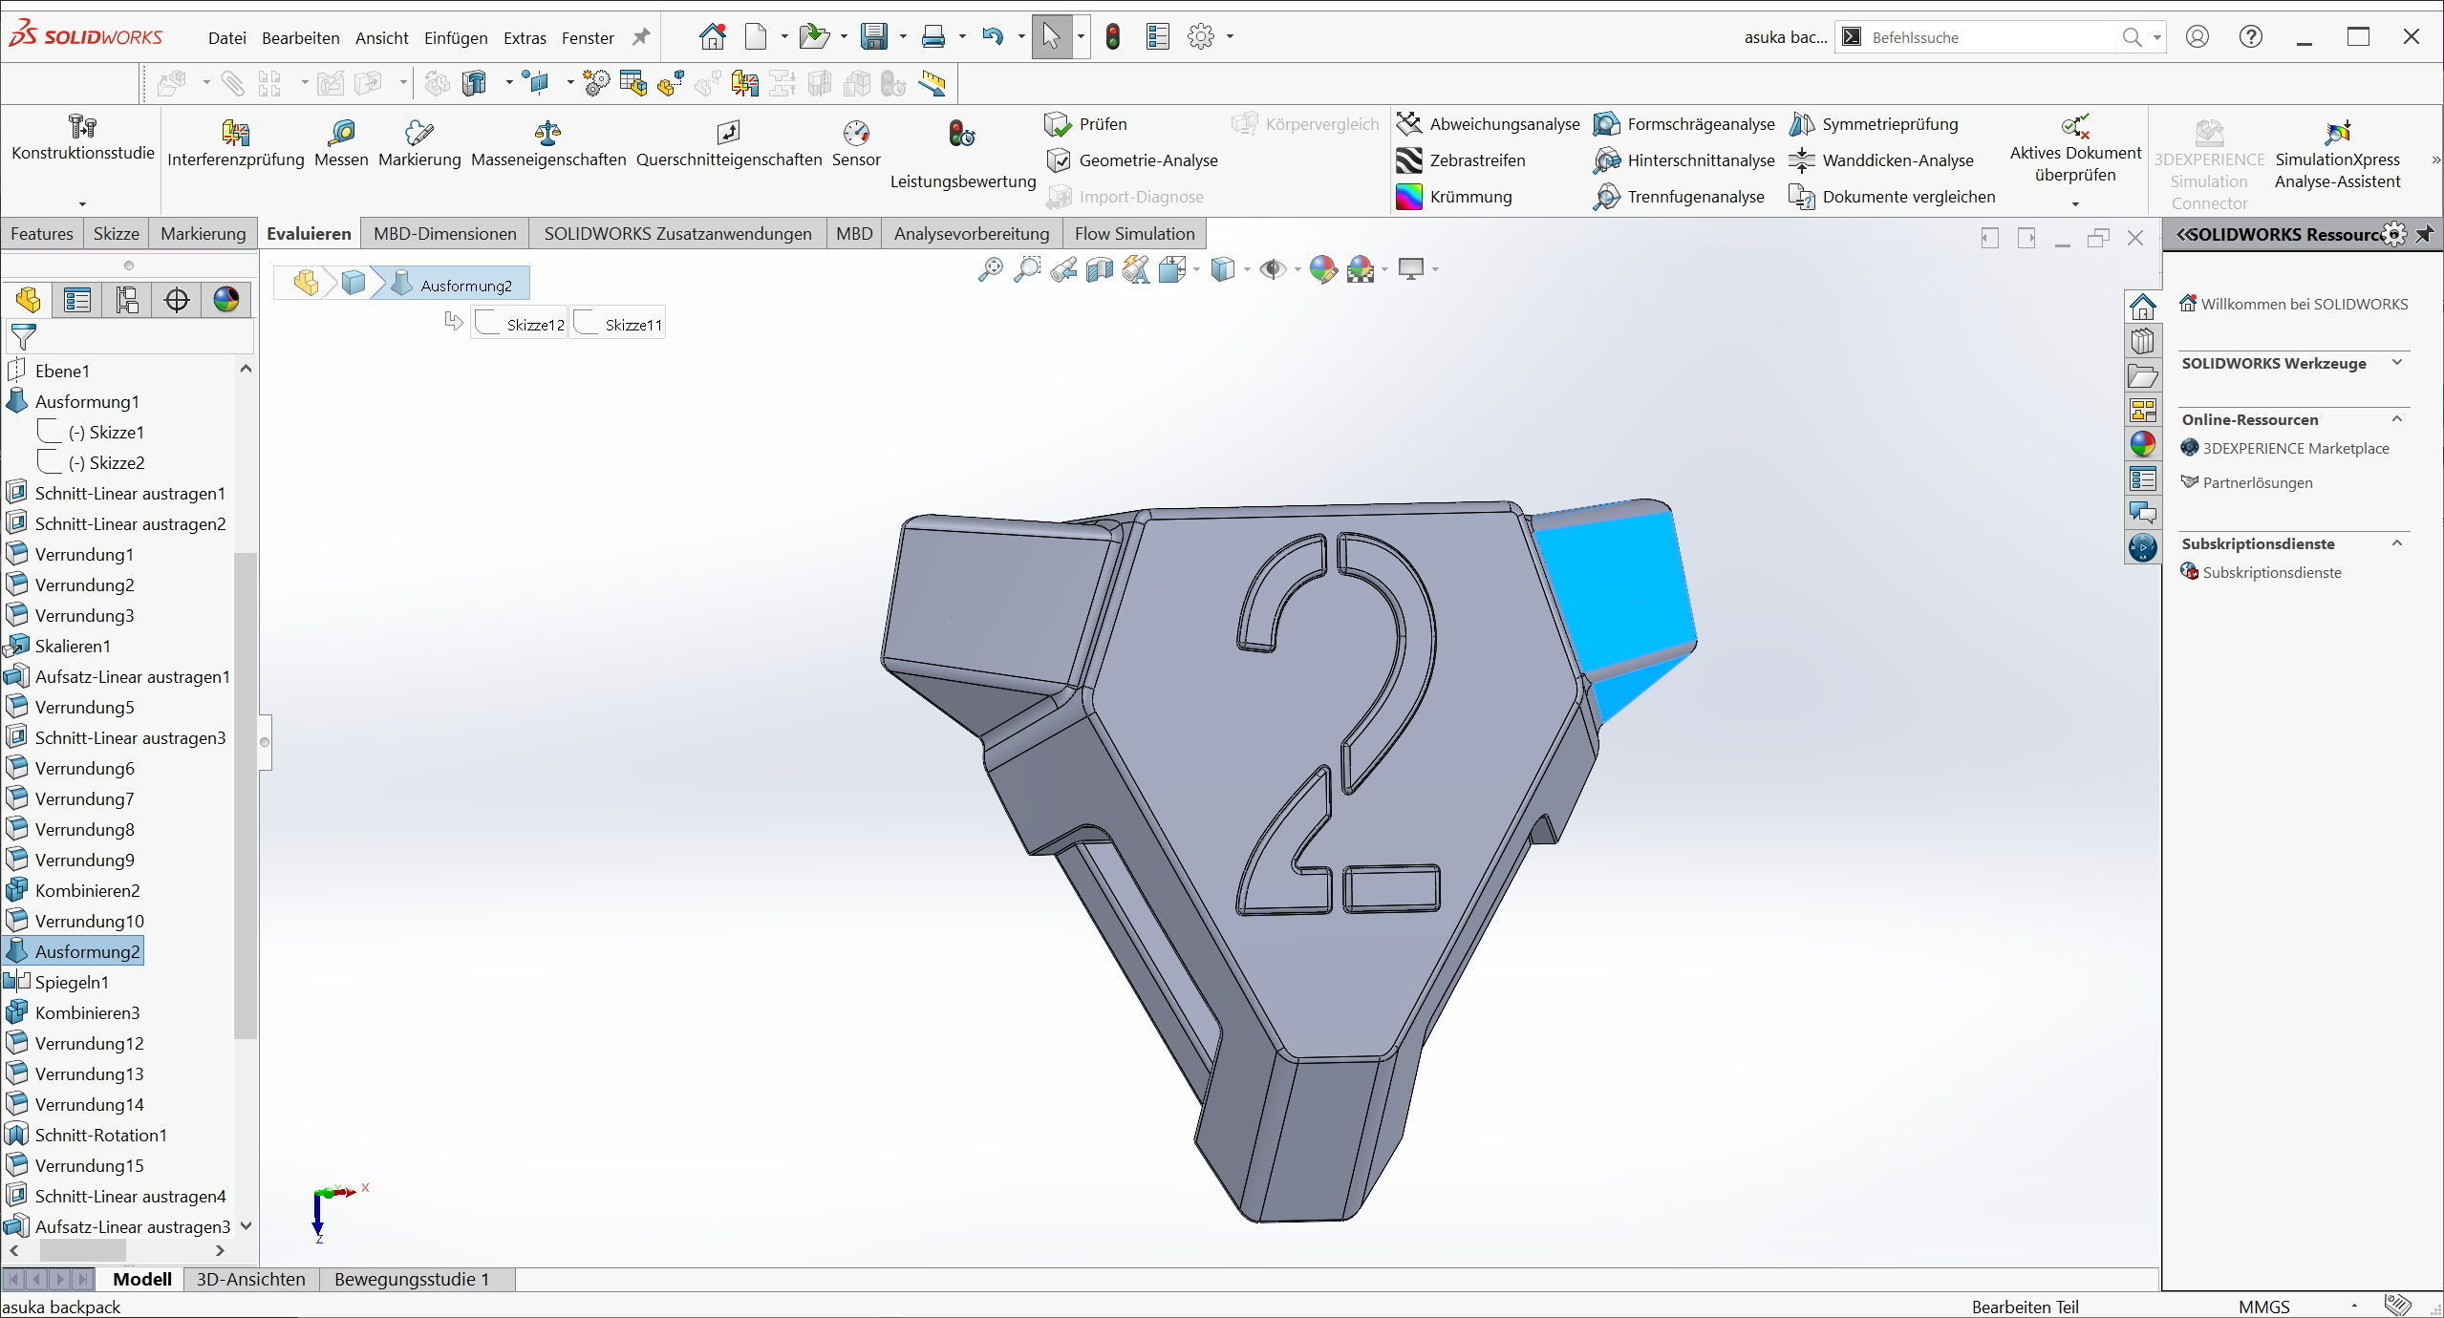The image size is (2444, 1318).
Task: Select Skizze12 in breadcrumb
Action: coord(519,324)
